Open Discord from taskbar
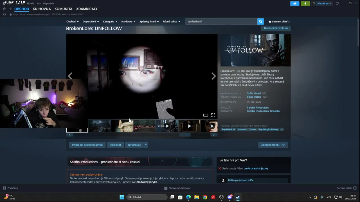Screen dimensions: 360x202 tap(230, 197)
